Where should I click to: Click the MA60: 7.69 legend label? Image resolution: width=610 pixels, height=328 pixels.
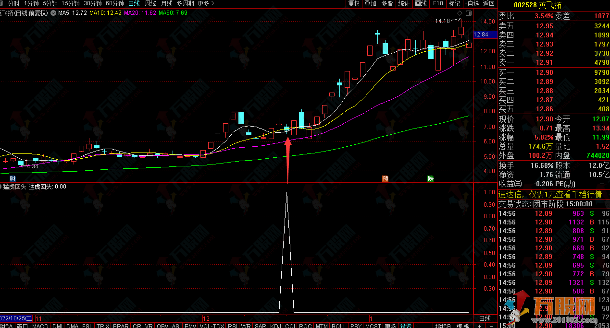tap(174, 13)
